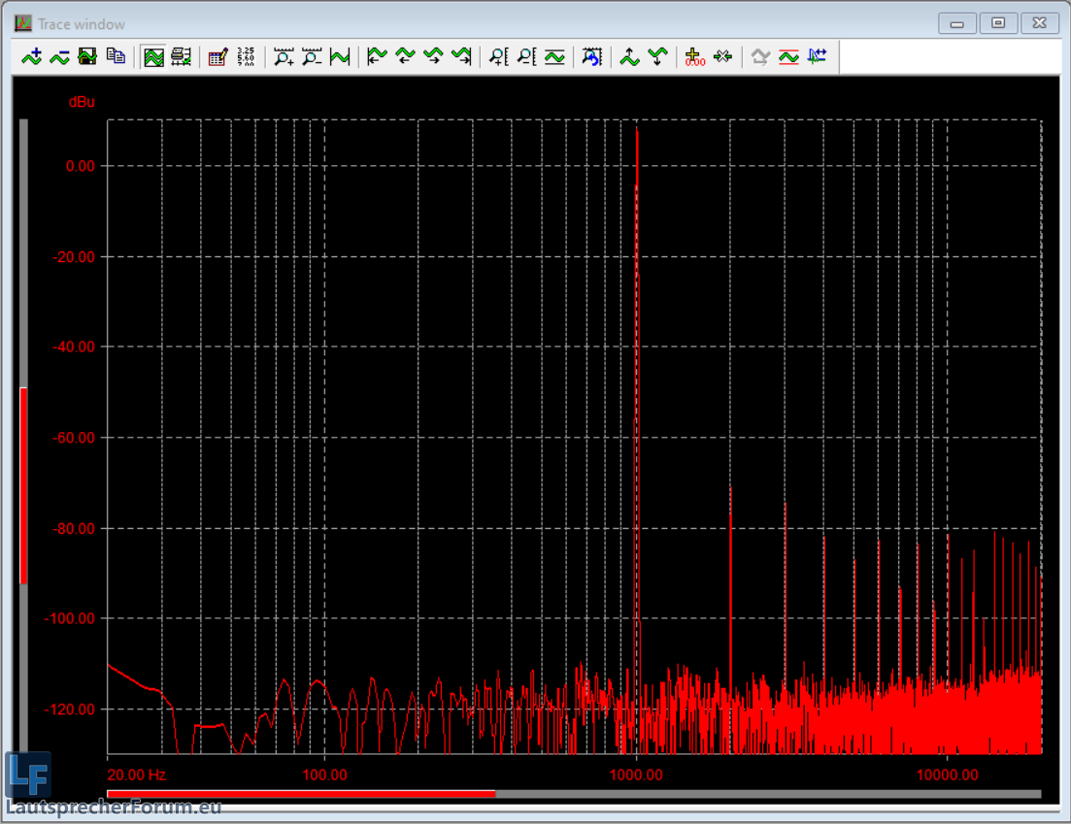This screenshot has height=824, width=1071.
Task: Zoom in horizontally with the magnifier plus
Action: click(284, 57)
